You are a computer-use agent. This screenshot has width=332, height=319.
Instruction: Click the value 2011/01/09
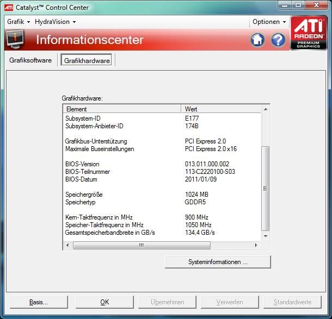pos(201,179)
